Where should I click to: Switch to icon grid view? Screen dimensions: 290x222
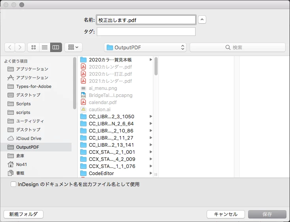click(x=34, y=47)
